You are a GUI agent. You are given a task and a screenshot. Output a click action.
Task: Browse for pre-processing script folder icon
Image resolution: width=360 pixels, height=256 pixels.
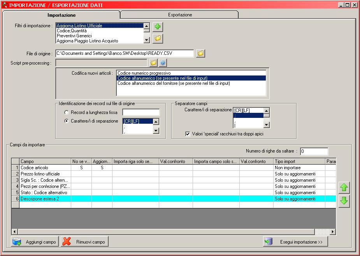coord(153,63)
